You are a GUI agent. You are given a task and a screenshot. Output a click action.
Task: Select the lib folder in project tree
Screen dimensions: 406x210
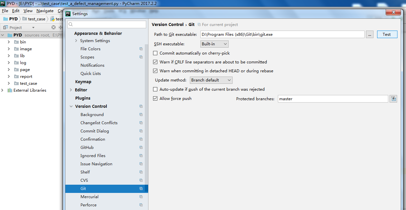click(x=22, y=56)
